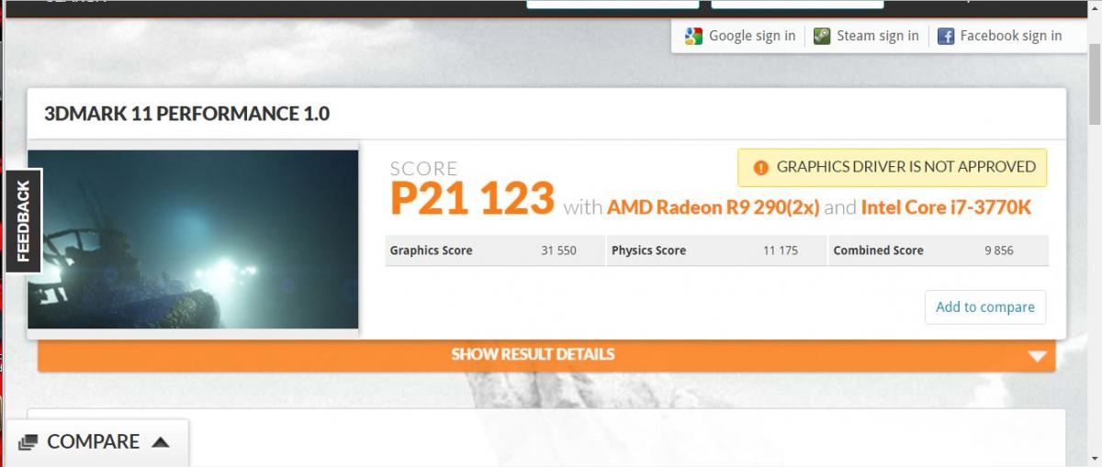Open Intel Core i7-3770K link

point(946,207)
